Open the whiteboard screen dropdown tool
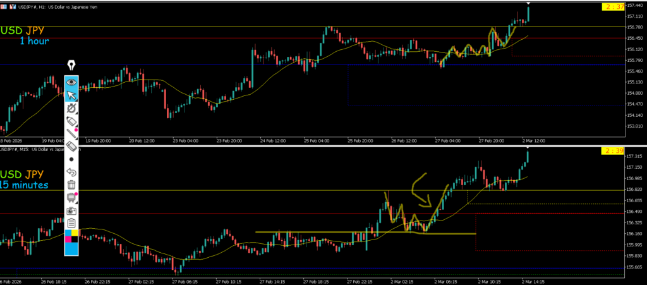 (x=71, y=198)
